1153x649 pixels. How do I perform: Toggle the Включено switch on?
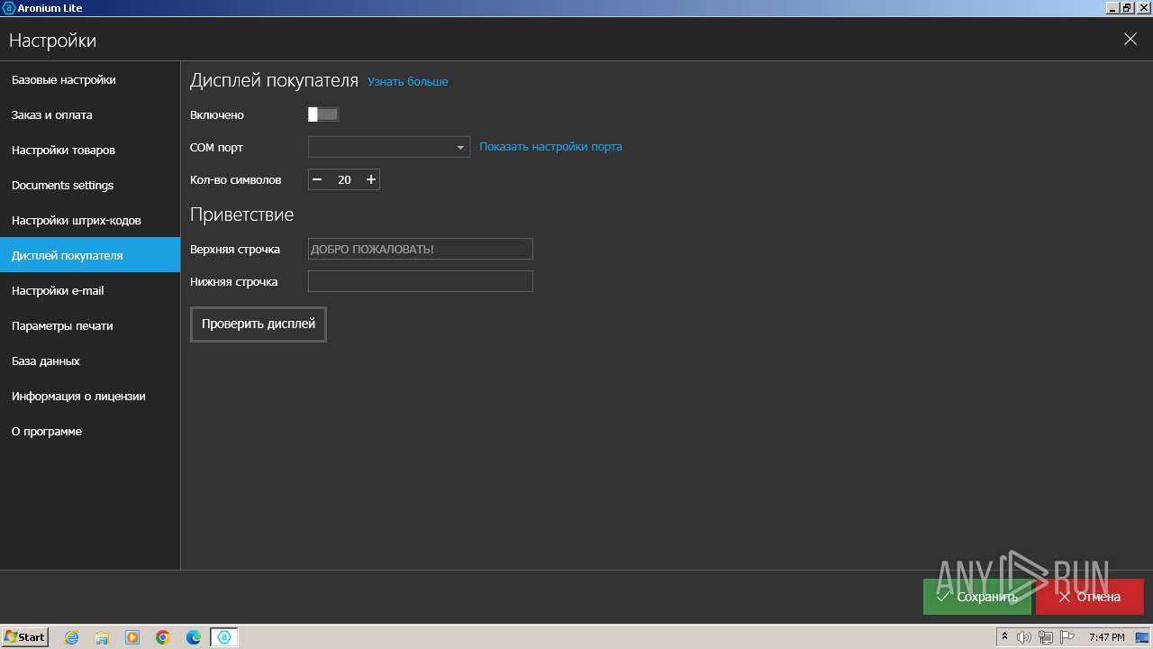(323, 114)
